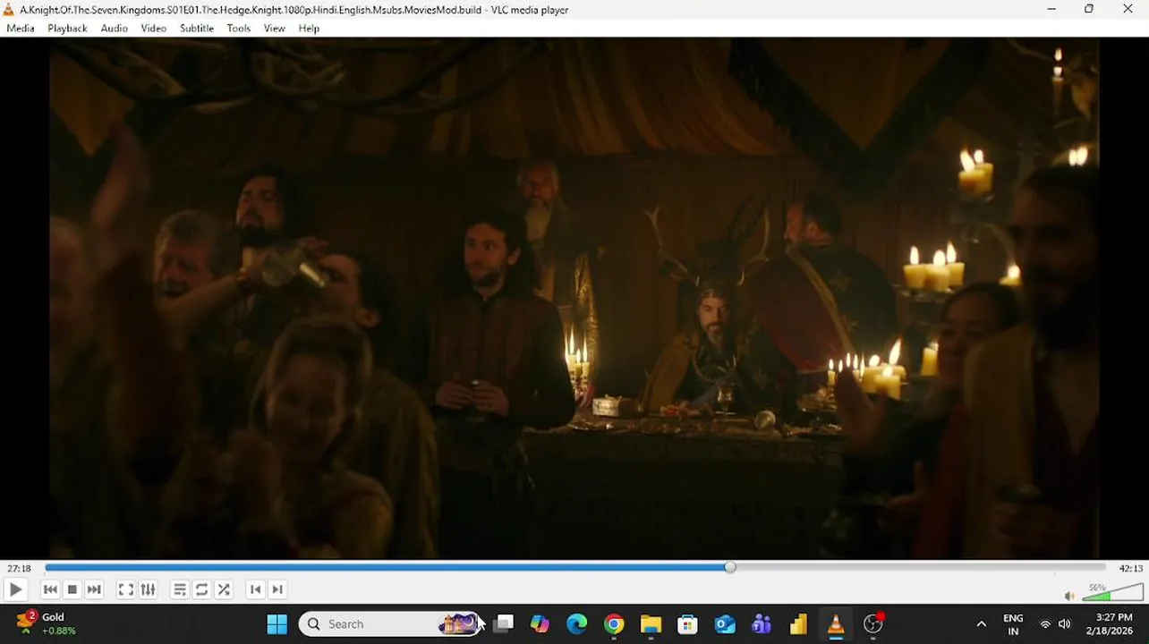Stop playback with the stop button
Viewport: 1149px width, 644px height.
coord(72,589)
